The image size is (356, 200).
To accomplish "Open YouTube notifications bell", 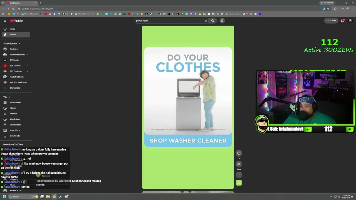I will tap(343, 21).
